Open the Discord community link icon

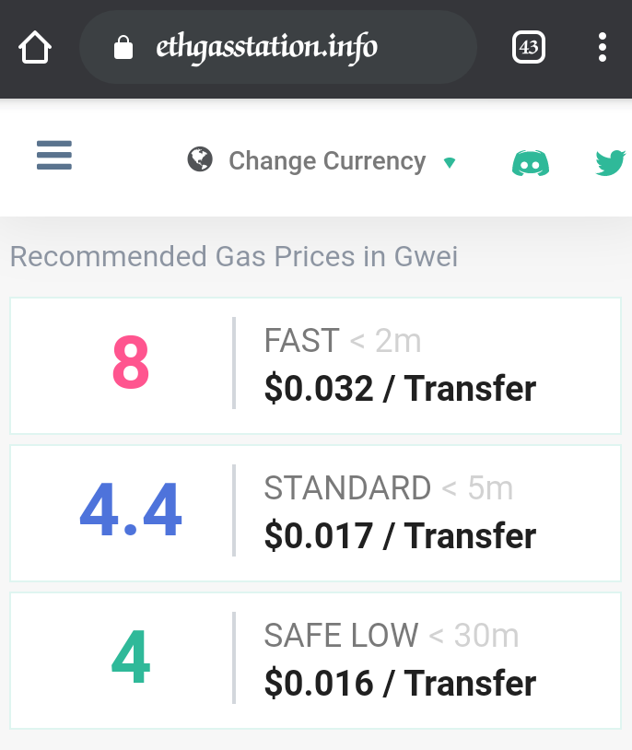pos(531,163)
